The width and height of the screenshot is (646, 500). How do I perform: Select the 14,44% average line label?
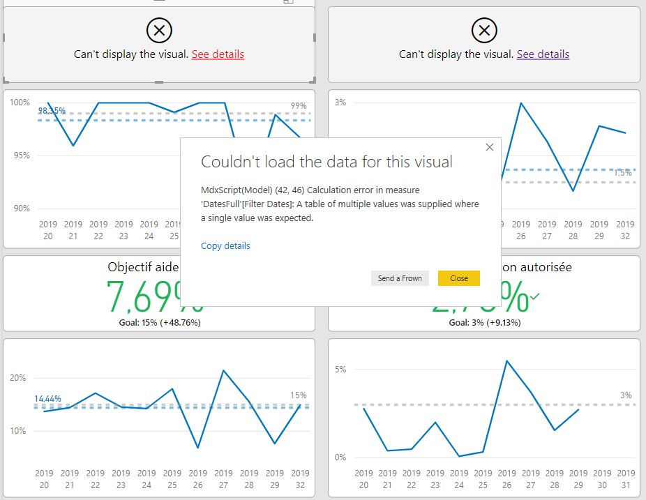click(48, 399)
